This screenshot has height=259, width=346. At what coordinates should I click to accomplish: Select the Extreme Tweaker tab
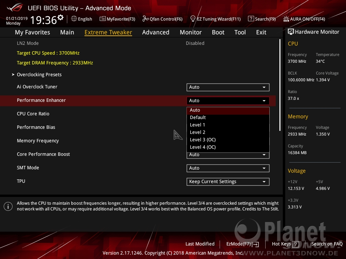[x=108, y=32]
